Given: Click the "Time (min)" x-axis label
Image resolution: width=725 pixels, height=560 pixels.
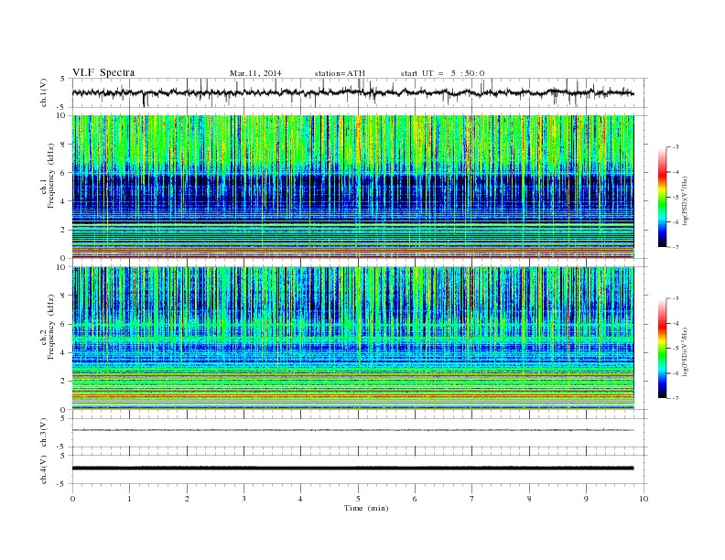Looking at the screenshot, I should pos(366,508).
